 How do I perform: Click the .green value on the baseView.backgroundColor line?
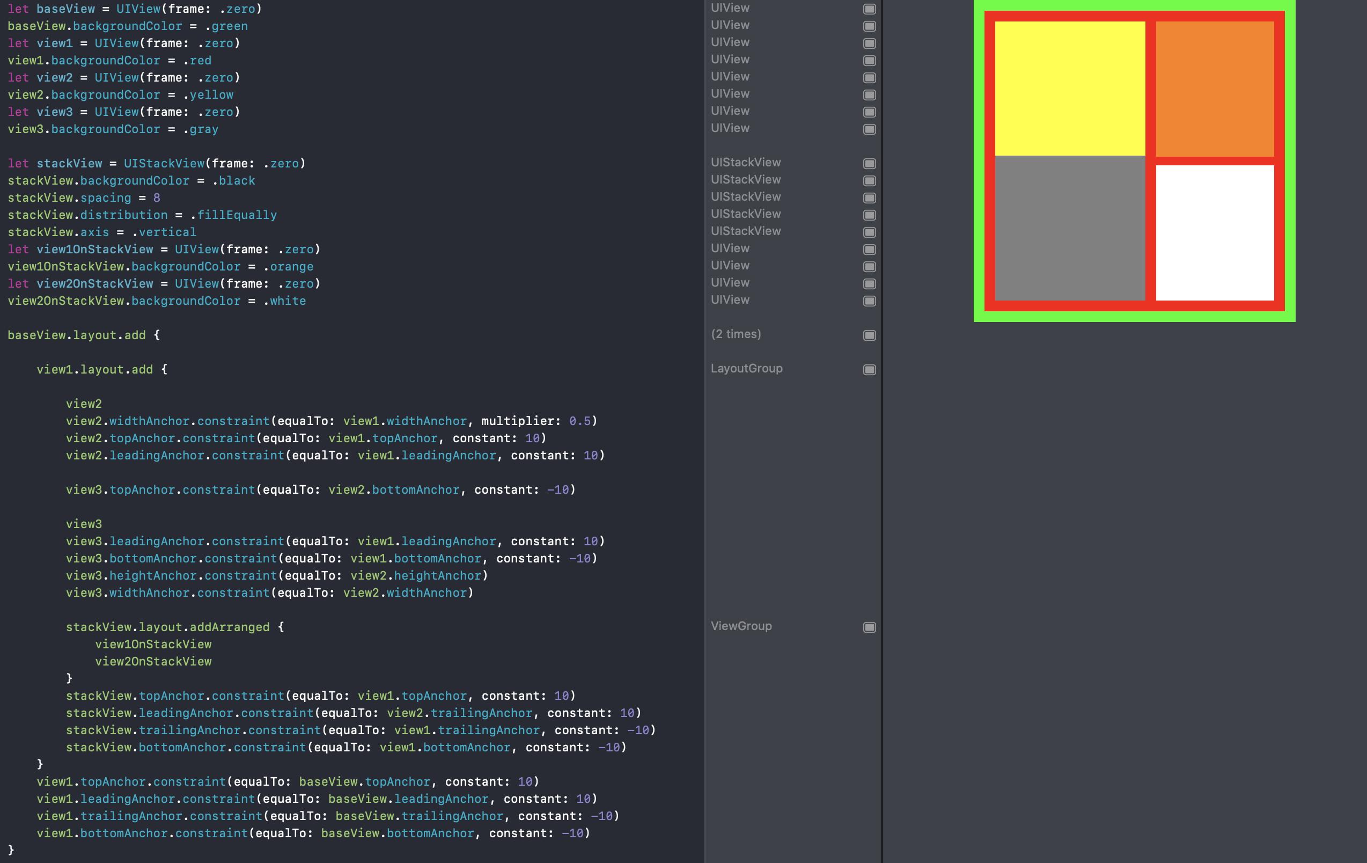point(227,26)
